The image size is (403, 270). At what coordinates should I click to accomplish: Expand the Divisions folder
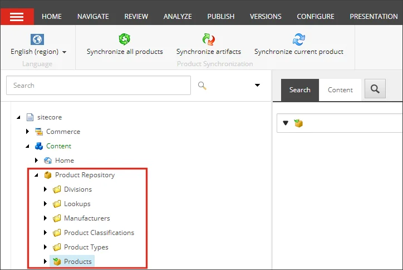(x=46, y=189)
